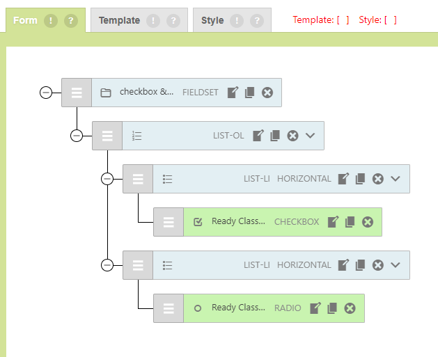Click the FIELDSET row drag handle

click(x=77, y=93)
